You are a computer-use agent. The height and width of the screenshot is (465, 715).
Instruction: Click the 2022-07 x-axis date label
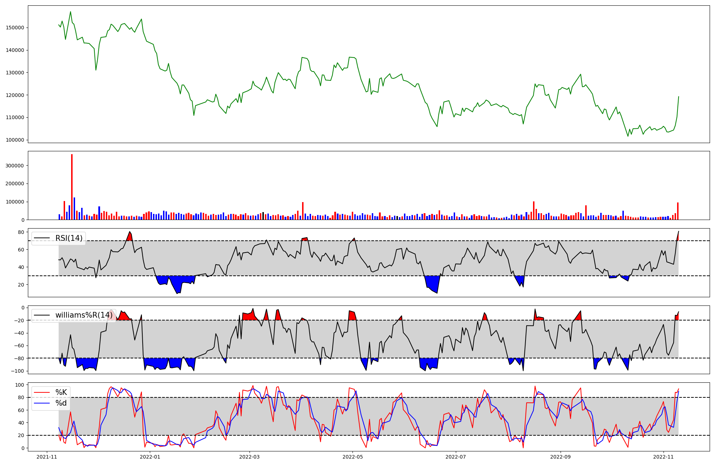456,457
